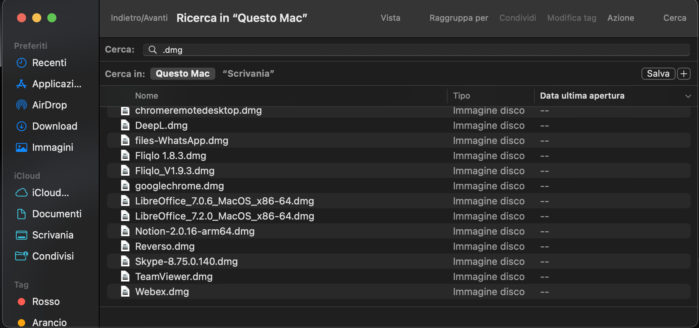
Task: Select the file name Webex.dmg
Action: tap(162, 292)
